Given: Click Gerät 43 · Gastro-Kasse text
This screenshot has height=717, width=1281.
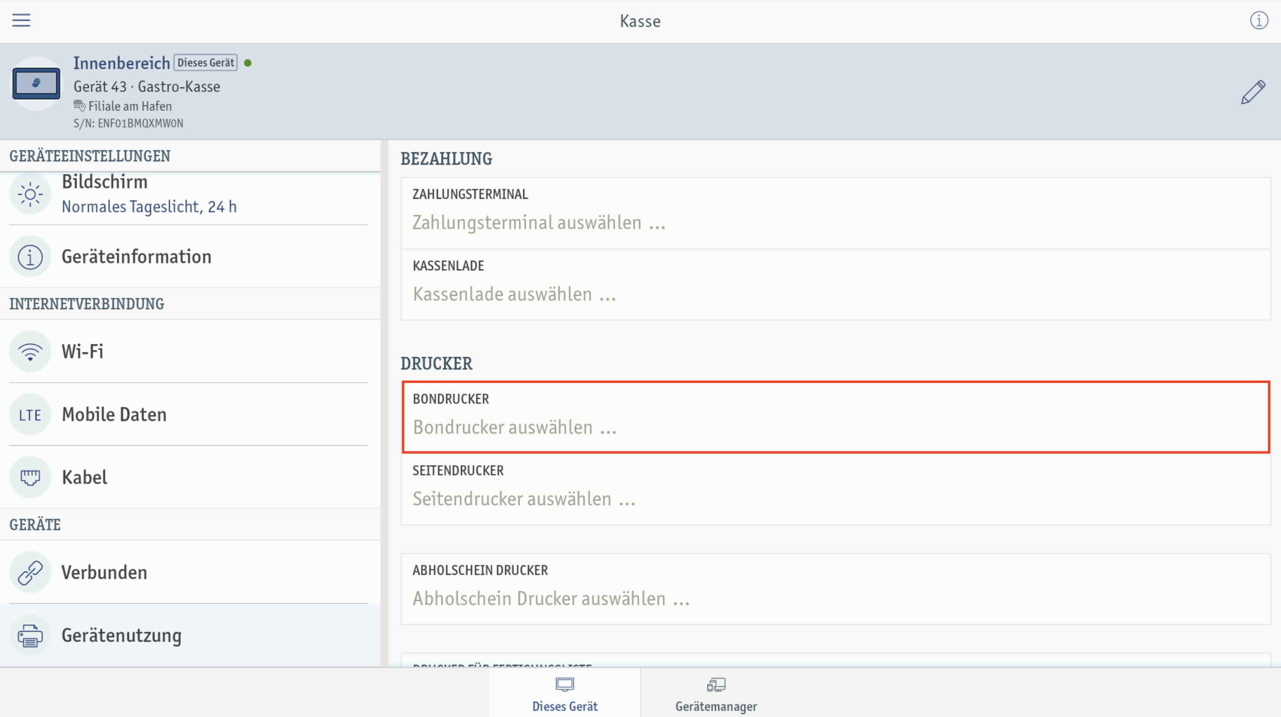Looking at the screenshot, I should (147, 86).
